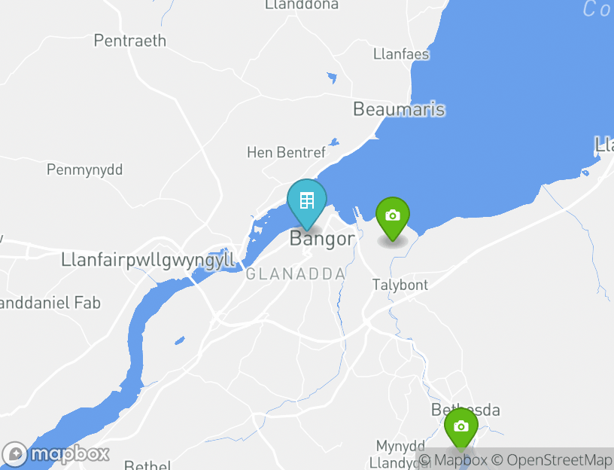
Task: Click the Bethel label at the bottom
Action: (147, 465)
